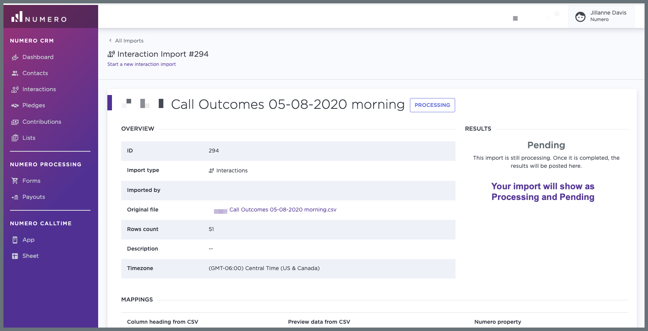Image resolution: width=648 pixels, height=331 pixels.
Task: Click the Calltime App icon
Action: pyautogui.click(x=15, y=240)
